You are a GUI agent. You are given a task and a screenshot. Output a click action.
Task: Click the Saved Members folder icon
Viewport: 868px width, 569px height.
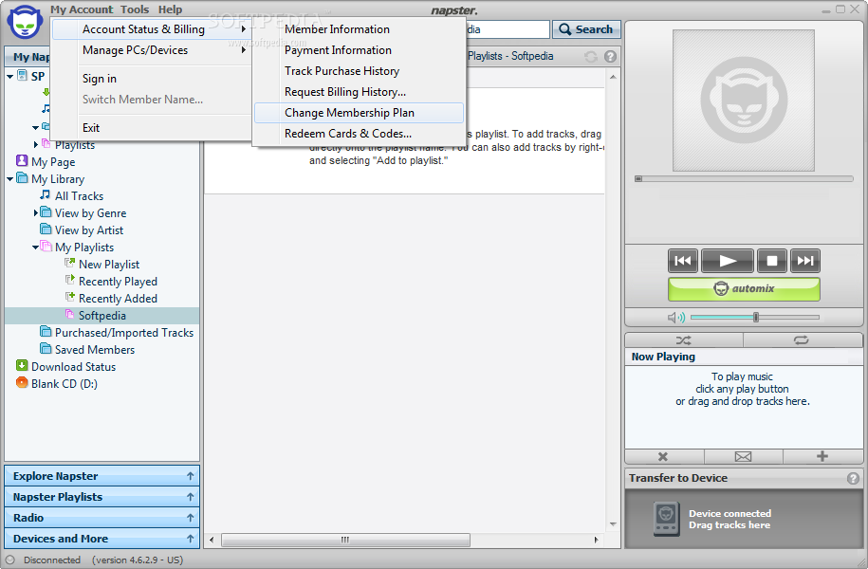point(46,349)
